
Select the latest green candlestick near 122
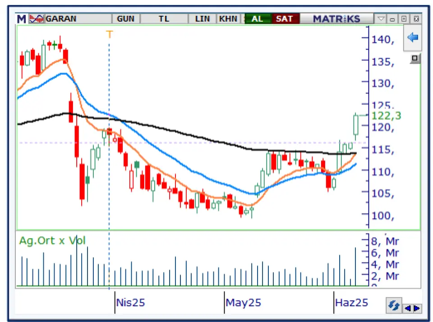point(356,125)
